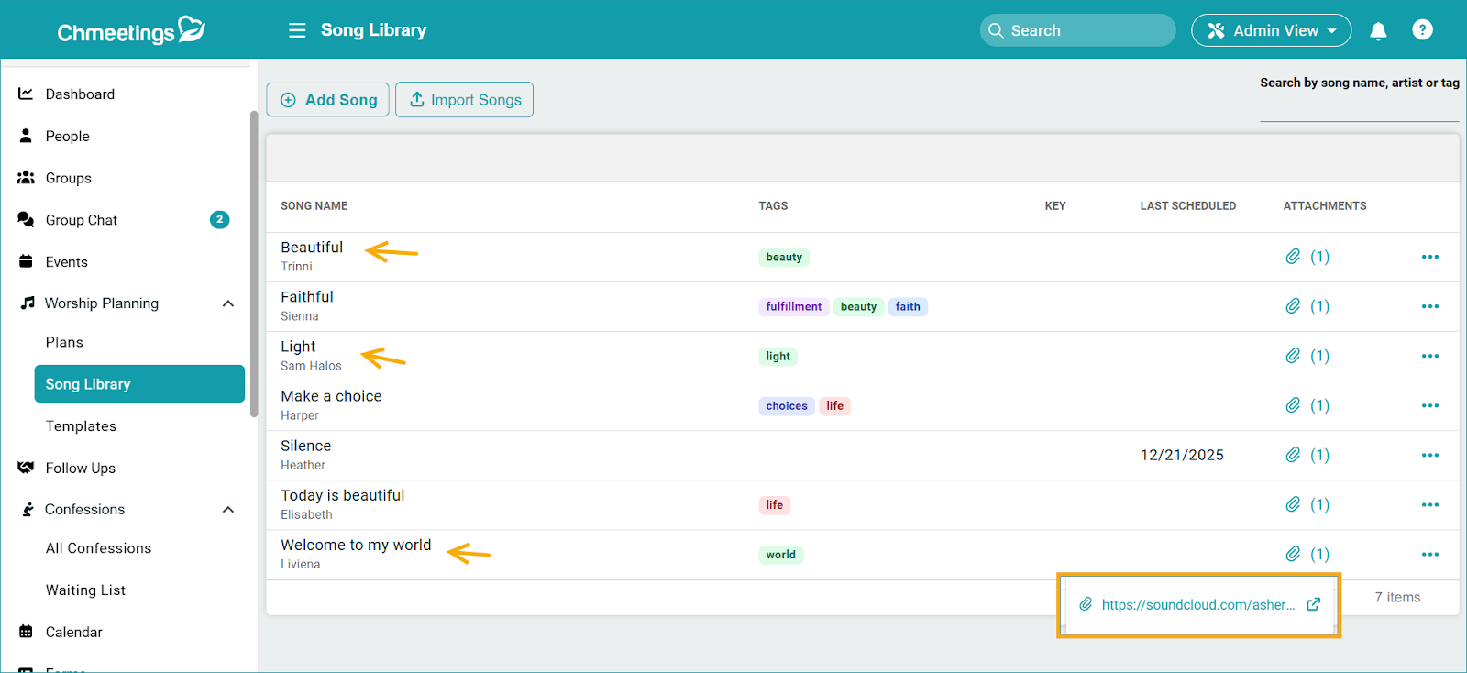Click the notification bell icon
The width and height of the screenshot is (1467, 673).
click(1377, 31)
